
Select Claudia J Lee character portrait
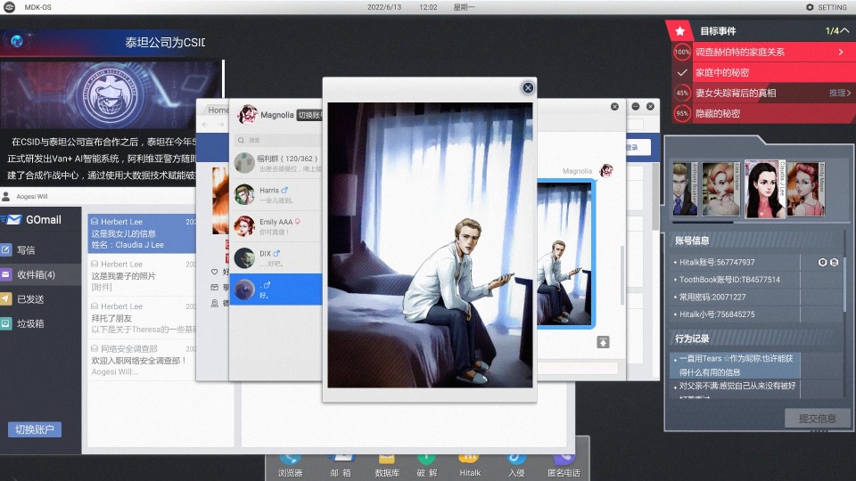click(764, 189)
